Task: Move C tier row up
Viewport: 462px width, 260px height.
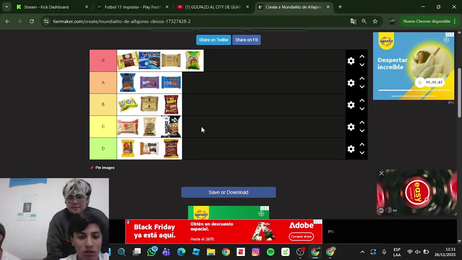Action: click(x=362, y=123)
